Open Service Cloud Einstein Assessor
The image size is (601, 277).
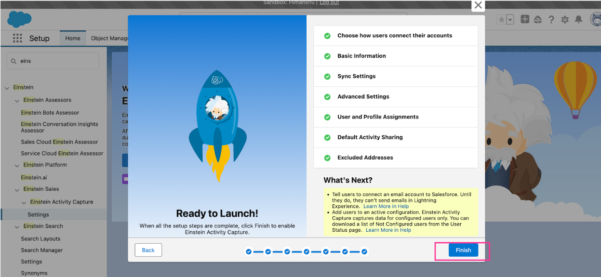62,153
